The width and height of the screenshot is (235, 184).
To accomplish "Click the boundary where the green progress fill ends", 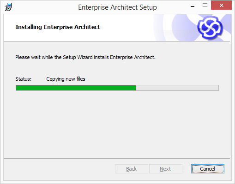I will click(136, 88).
